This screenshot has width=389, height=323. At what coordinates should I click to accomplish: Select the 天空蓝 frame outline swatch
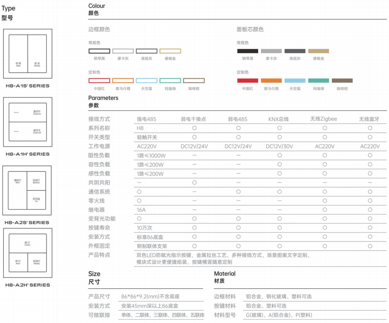pos(147,81)
